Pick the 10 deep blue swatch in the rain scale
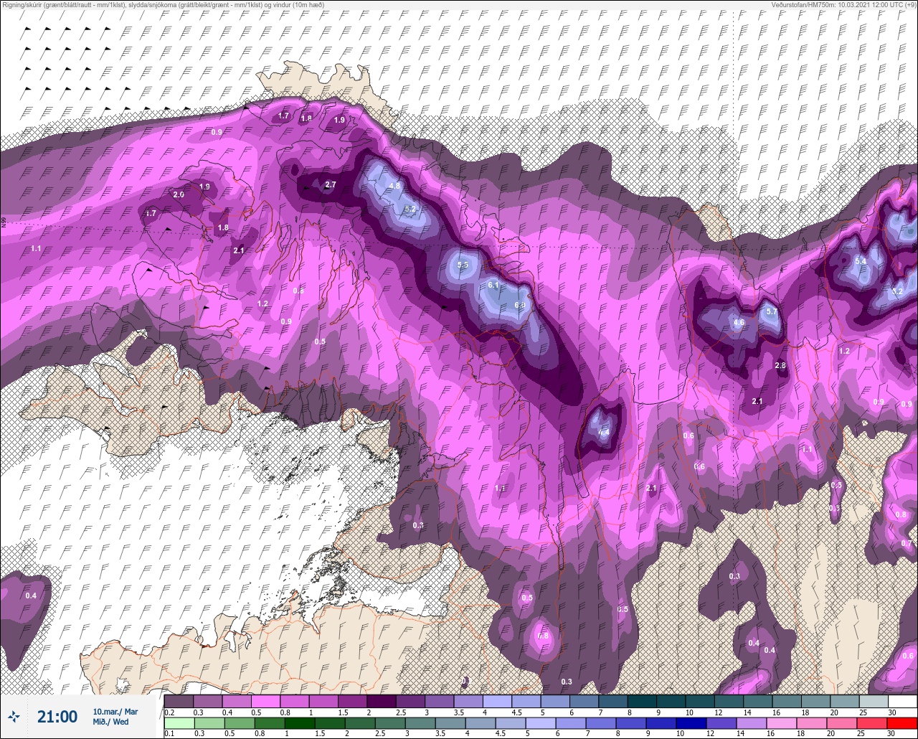 click(691, 723)
